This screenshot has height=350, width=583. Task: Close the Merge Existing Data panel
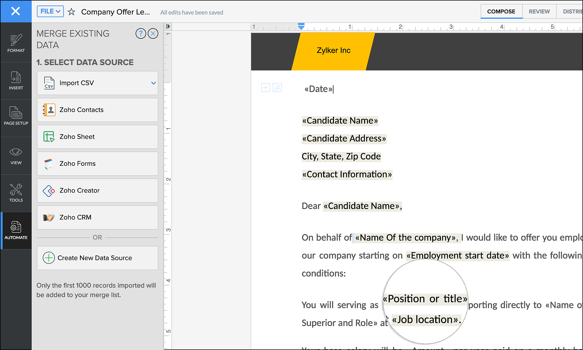pyautogui.click(x=153, y=33)
